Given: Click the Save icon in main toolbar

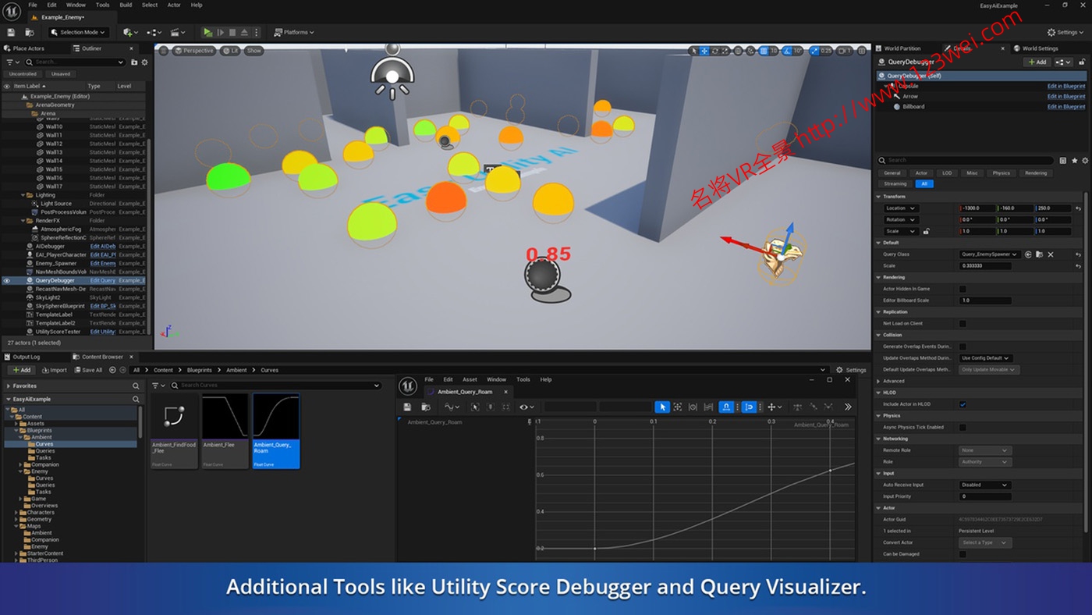Looking at the screenshot, I should 11,32.
